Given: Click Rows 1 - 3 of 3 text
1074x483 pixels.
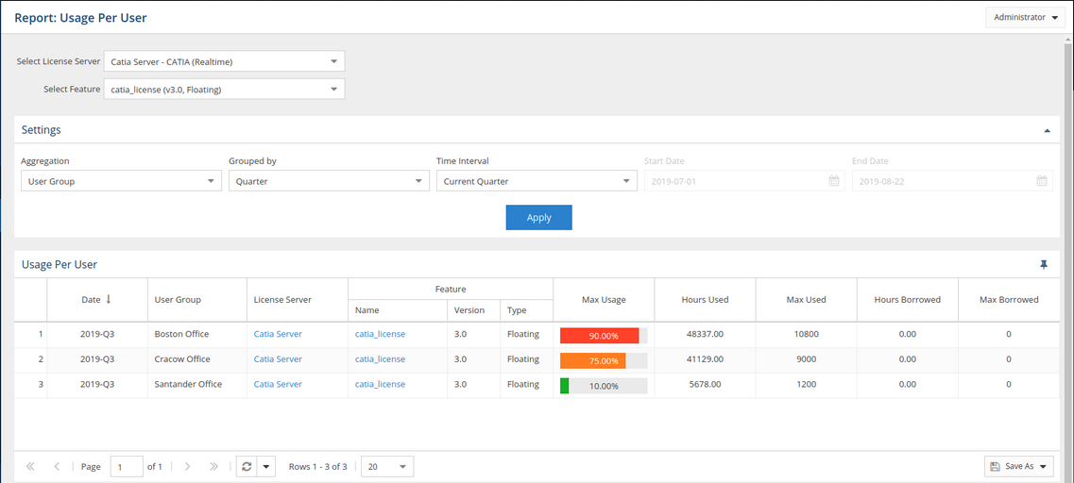Looking at the screenshot, I should [317, 467].
